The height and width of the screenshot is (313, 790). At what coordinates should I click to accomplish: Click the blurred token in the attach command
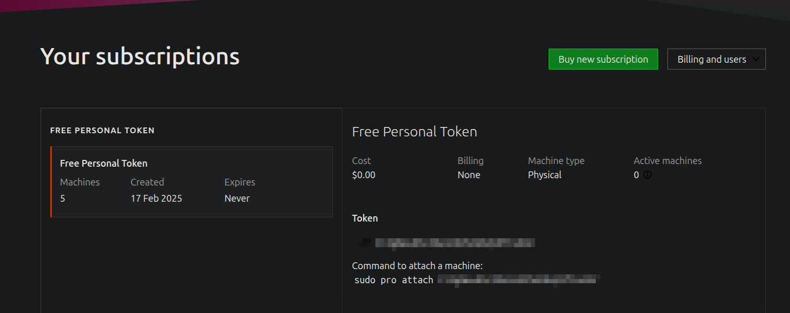pyautogui.click(x=518, y=280)
